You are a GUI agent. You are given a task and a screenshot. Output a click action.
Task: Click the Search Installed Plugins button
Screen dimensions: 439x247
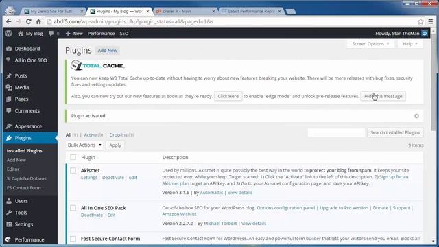395,132
